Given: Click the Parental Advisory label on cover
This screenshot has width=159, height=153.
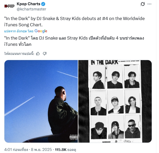Looking at the screenshot, I should 74,137.
